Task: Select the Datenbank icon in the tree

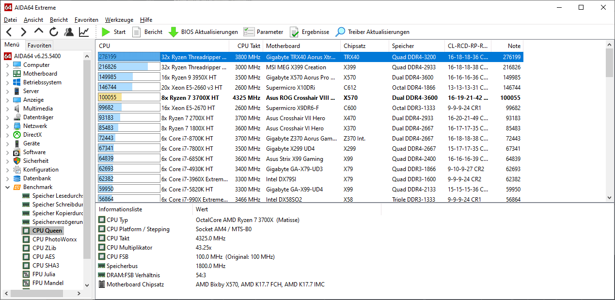Action: [17, 178]
